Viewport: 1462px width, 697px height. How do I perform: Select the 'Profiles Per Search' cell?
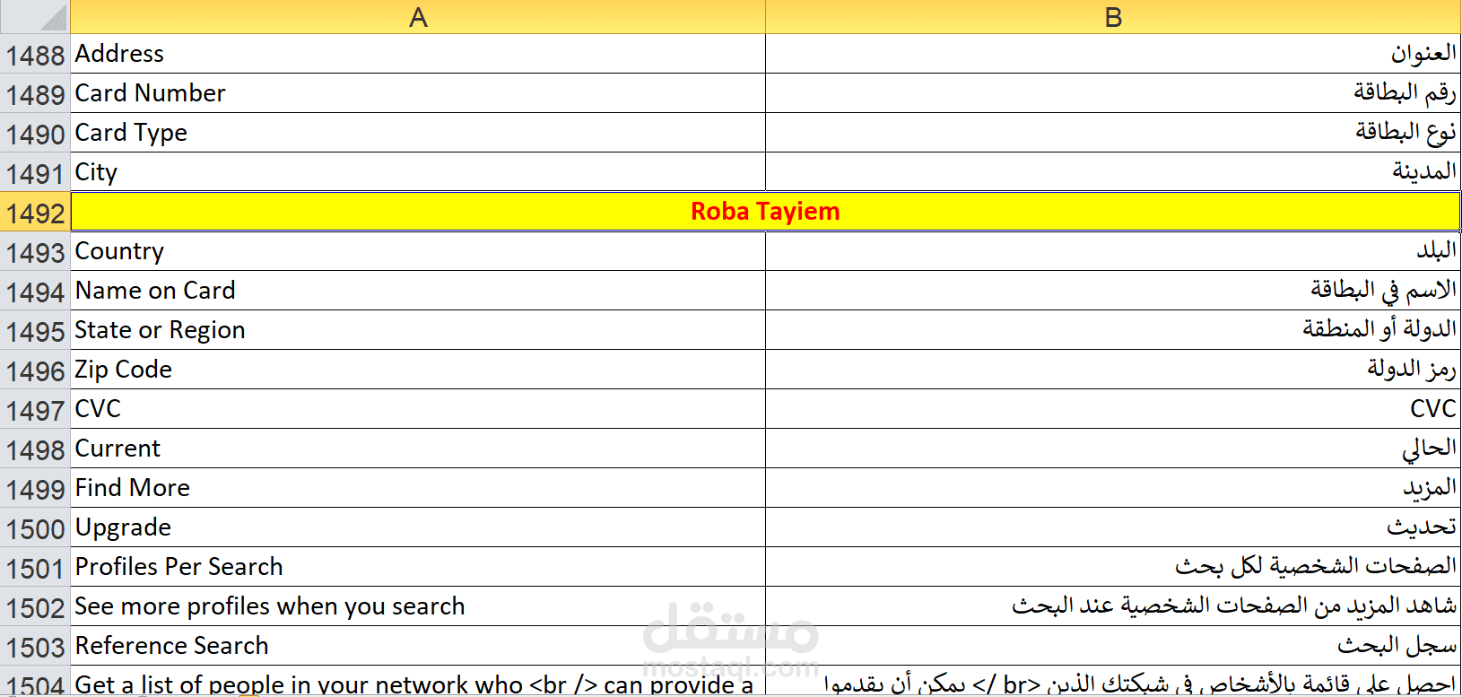click(418, 568)
